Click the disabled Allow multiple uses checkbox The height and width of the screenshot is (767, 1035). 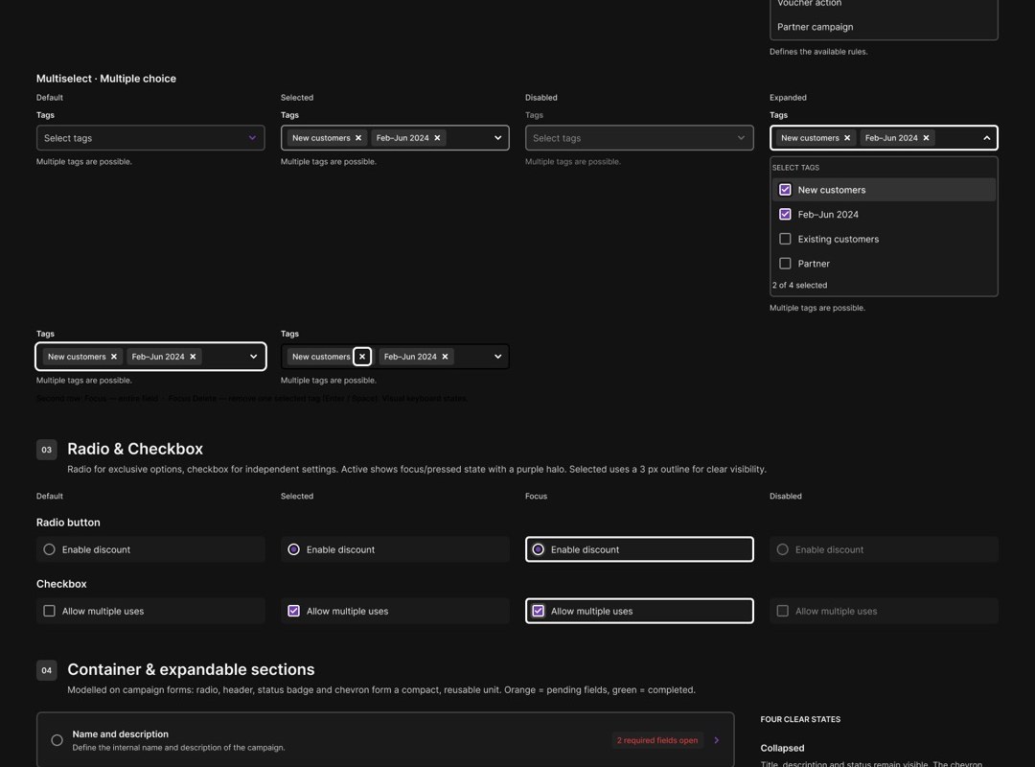point(782,611)
